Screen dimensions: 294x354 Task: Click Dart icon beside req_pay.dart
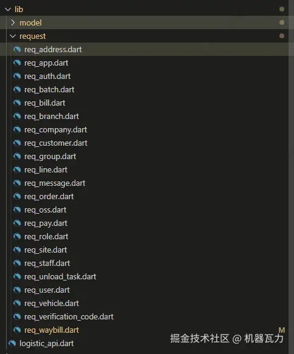point(17,223)
